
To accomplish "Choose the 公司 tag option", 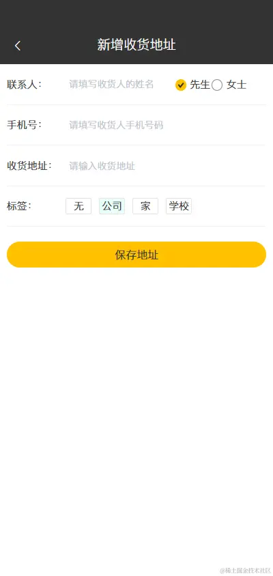I will (112, 206).
